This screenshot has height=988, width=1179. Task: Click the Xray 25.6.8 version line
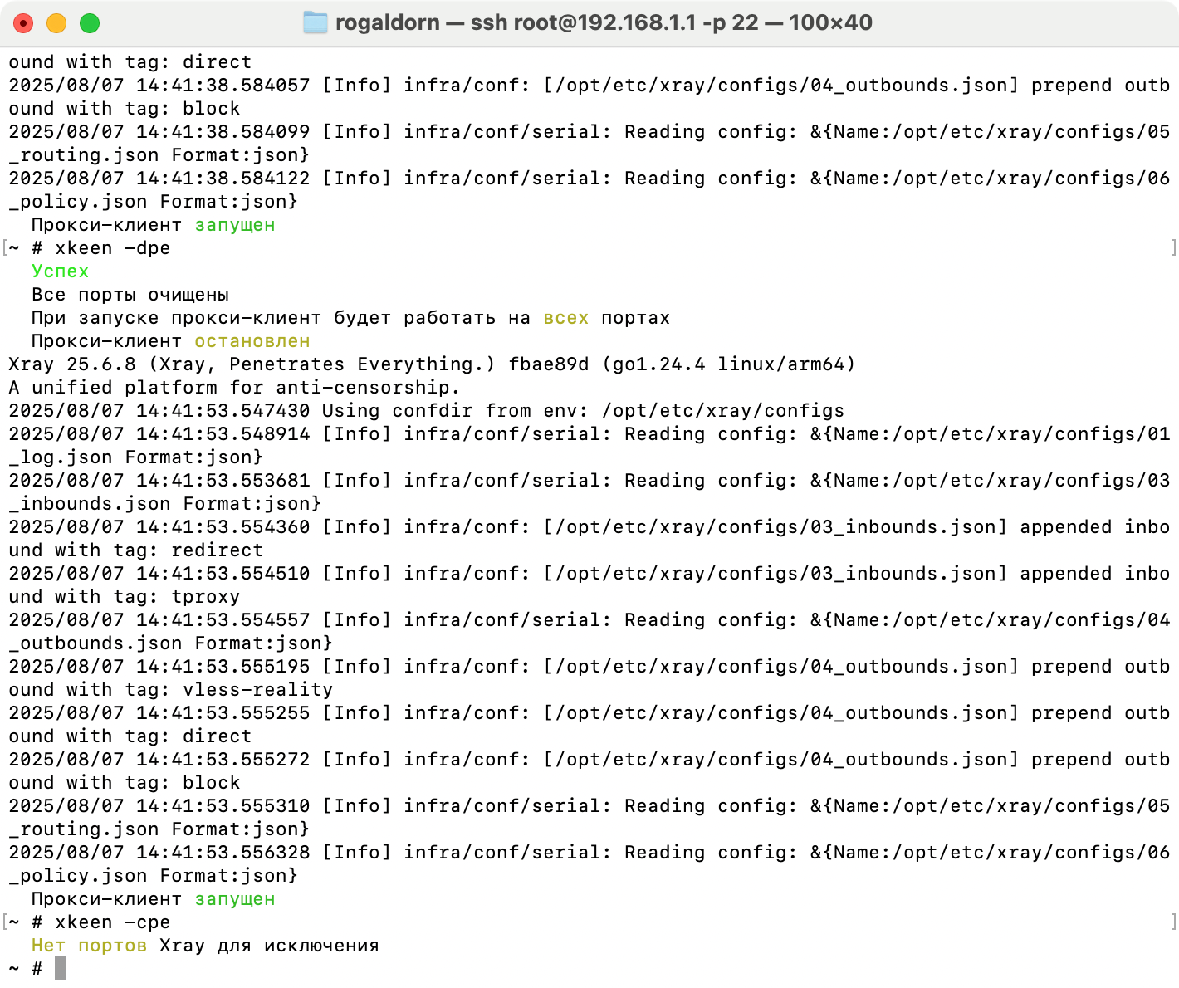[x=432, y=364]
